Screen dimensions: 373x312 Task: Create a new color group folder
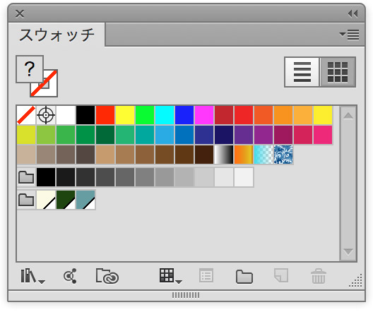pos(244,277)
